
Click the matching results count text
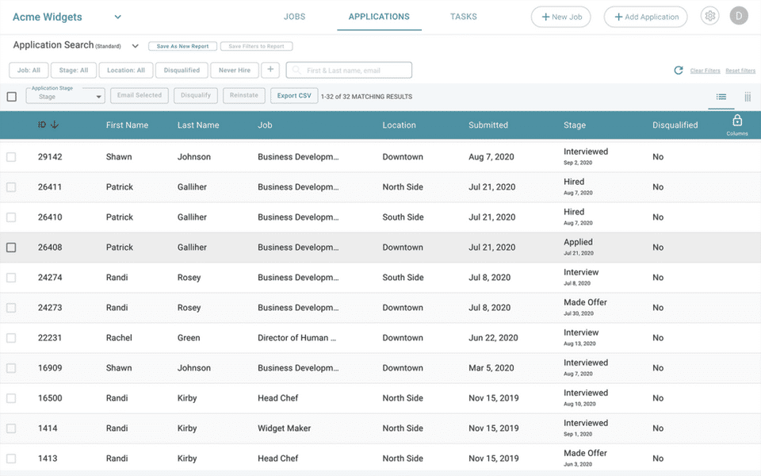coord(366,97)
